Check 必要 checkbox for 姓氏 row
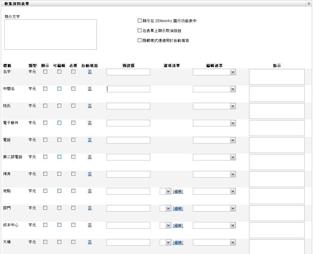The height and width of the screenshot is (254, 313). (x=73, y=106)
